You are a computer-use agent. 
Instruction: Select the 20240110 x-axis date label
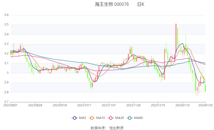click(x=183, y=105)
